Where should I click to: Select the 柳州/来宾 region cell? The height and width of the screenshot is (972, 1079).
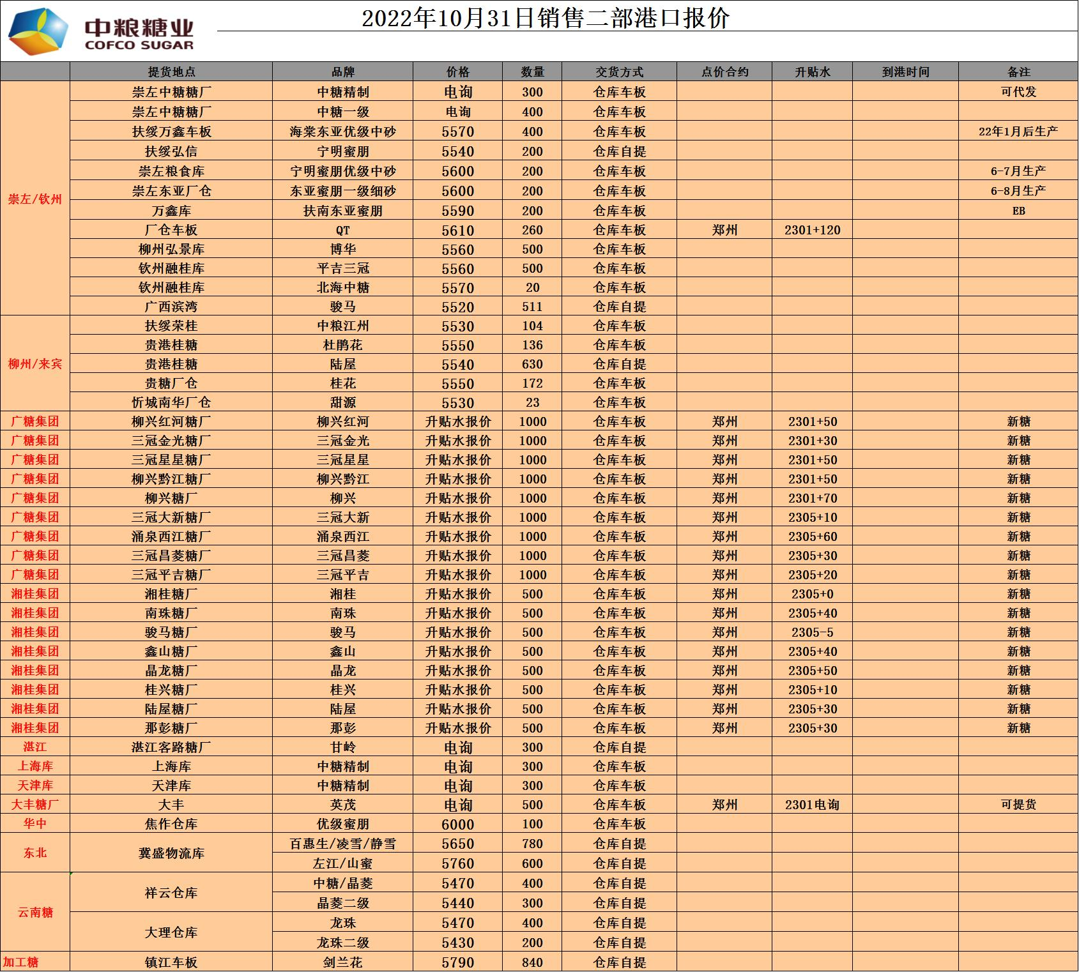pyautogui.click(x=35, y=364)
